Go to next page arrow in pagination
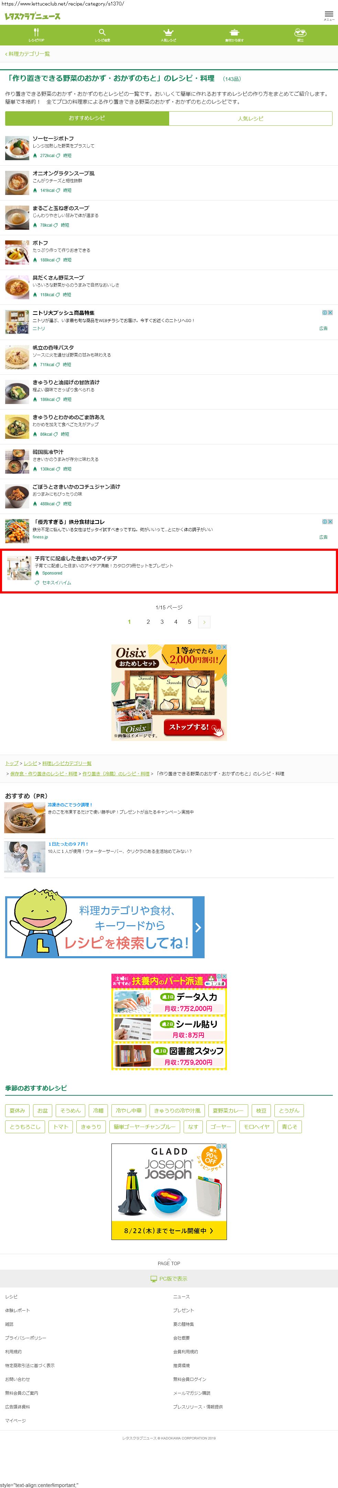This screenshot has width=338, height=1488. [x=204, y=622]
